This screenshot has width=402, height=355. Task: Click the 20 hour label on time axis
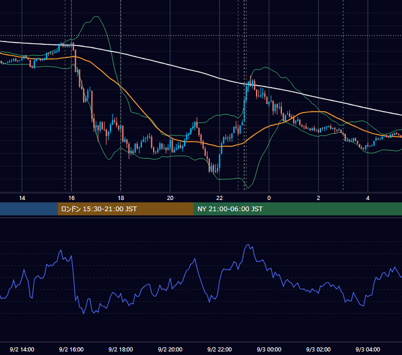tap(170, 198)
